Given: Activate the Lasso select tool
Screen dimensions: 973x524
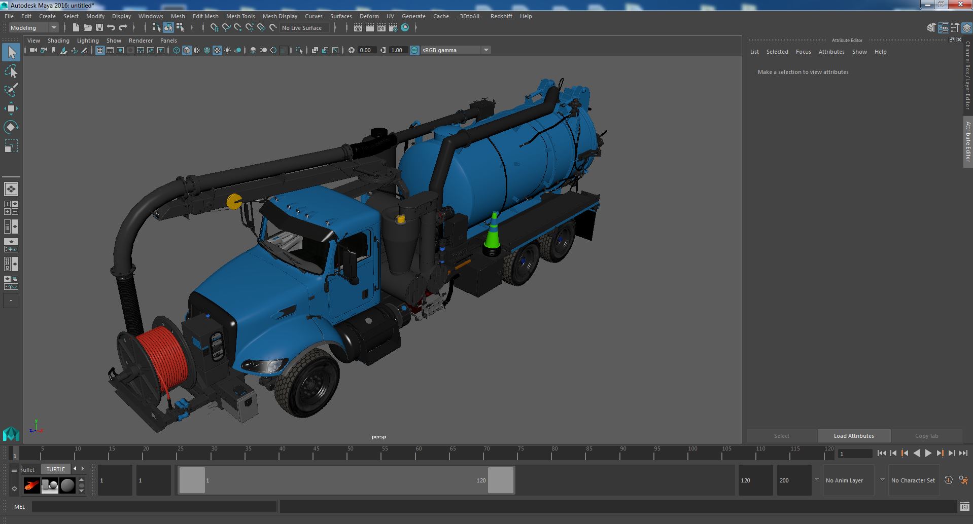Looking at the screenshot, I should click(11, 71).
